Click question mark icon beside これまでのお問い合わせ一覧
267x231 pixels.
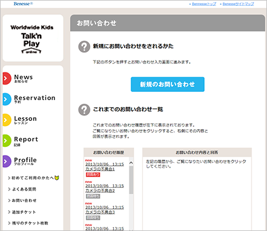[84, 110]
